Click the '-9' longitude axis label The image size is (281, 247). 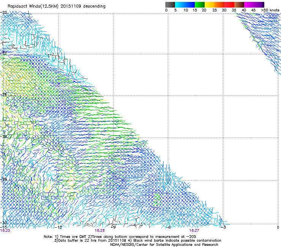[x=113, y=227]
